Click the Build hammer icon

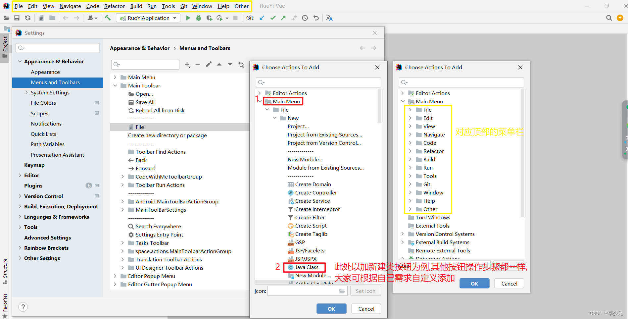point(108,18)
